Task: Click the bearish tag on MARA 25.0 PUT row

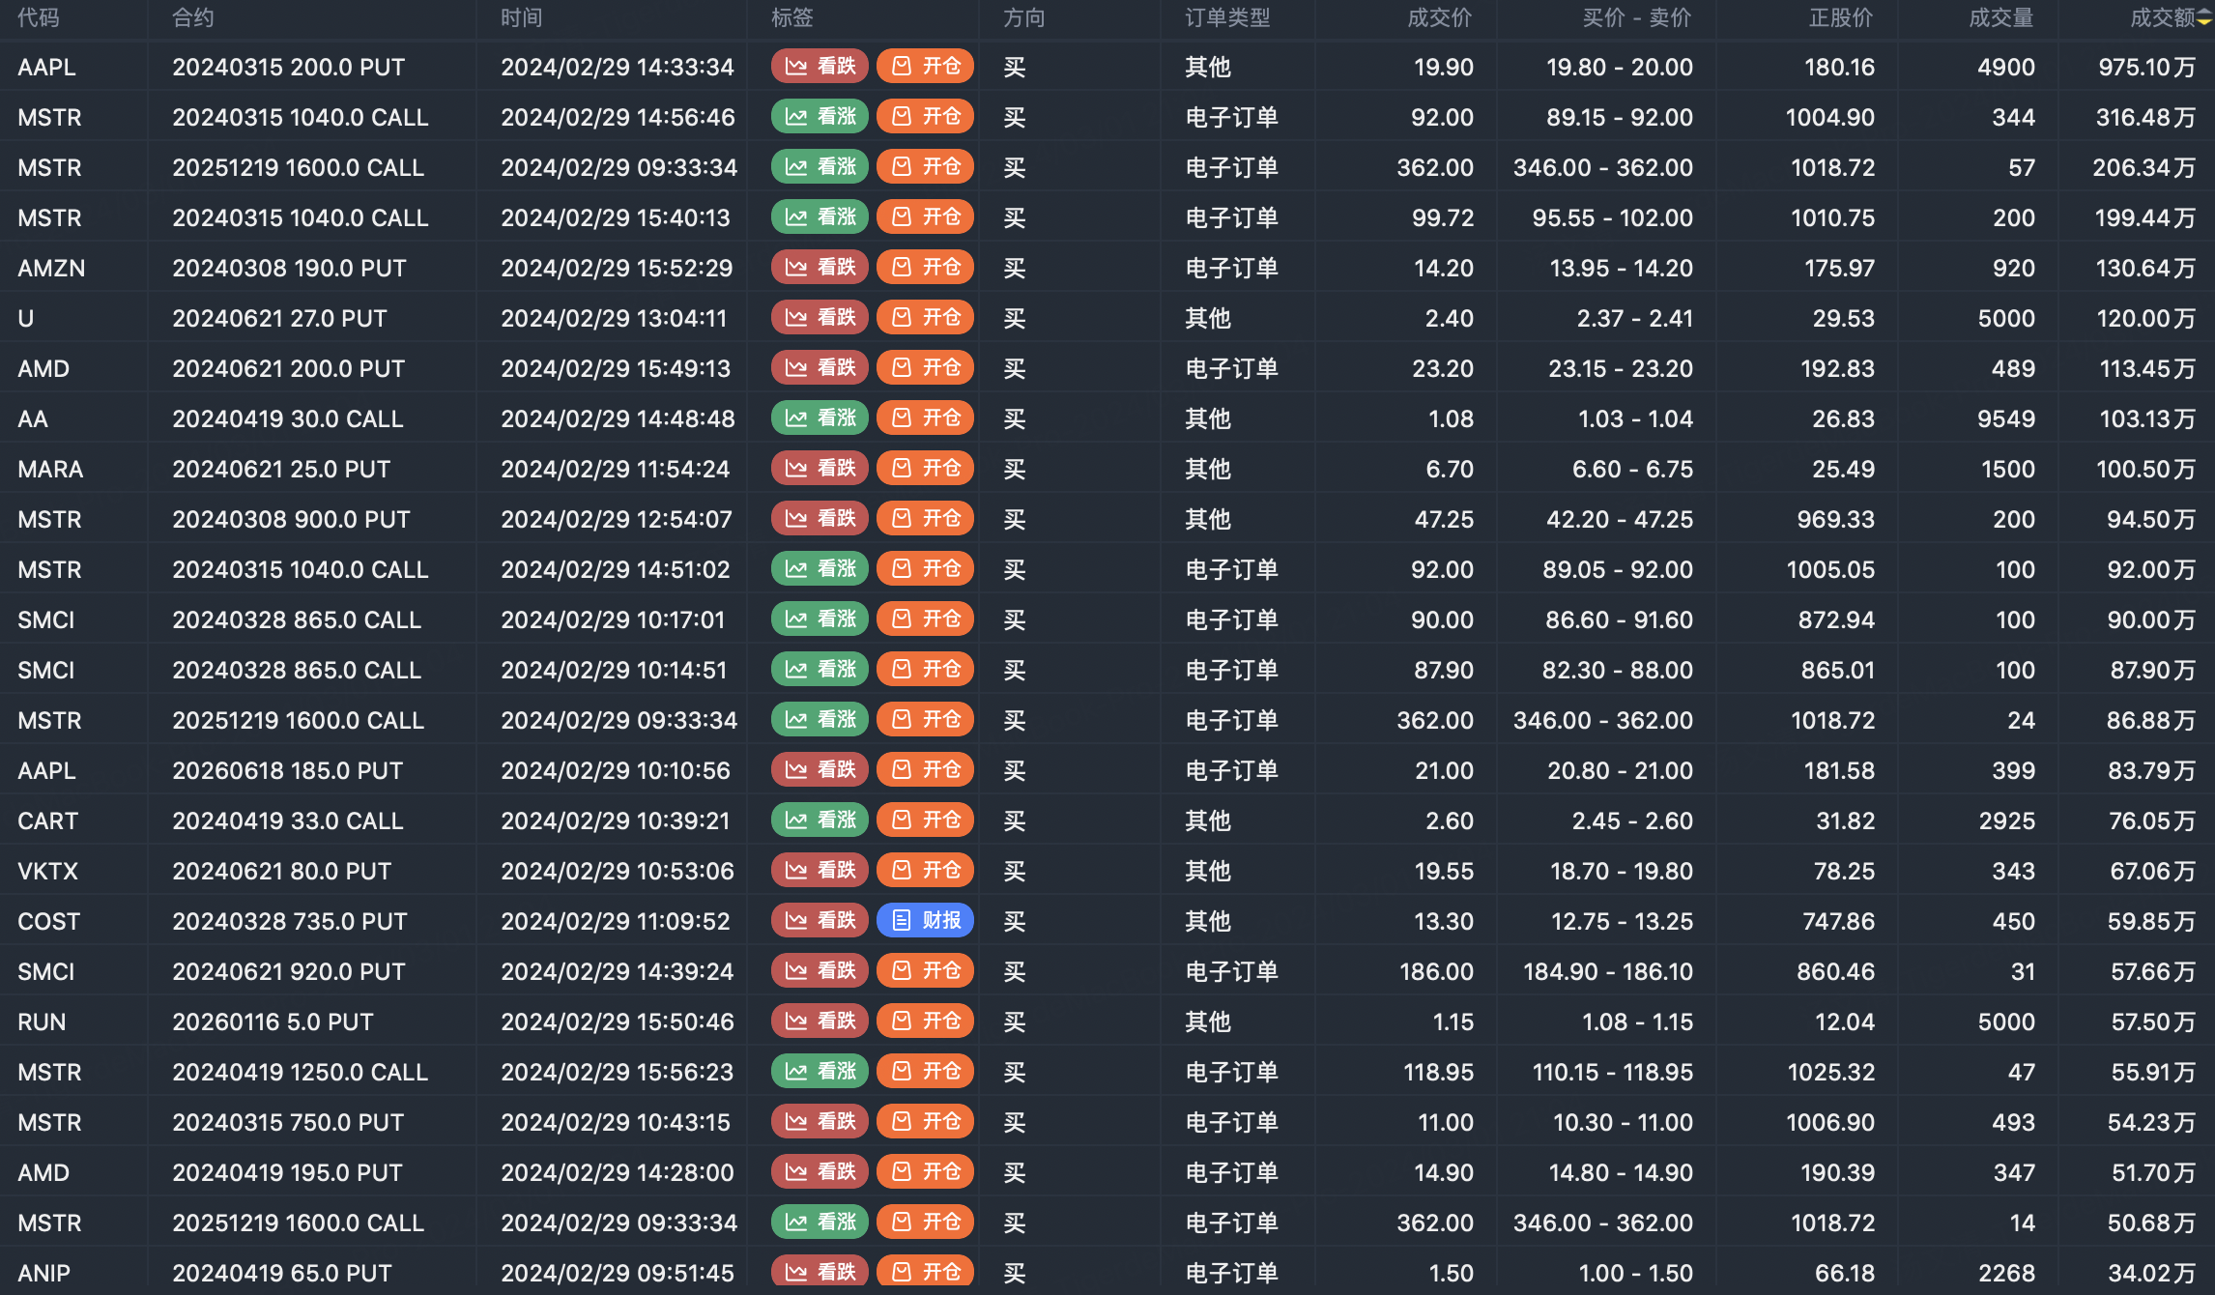Action: (820, 469)
